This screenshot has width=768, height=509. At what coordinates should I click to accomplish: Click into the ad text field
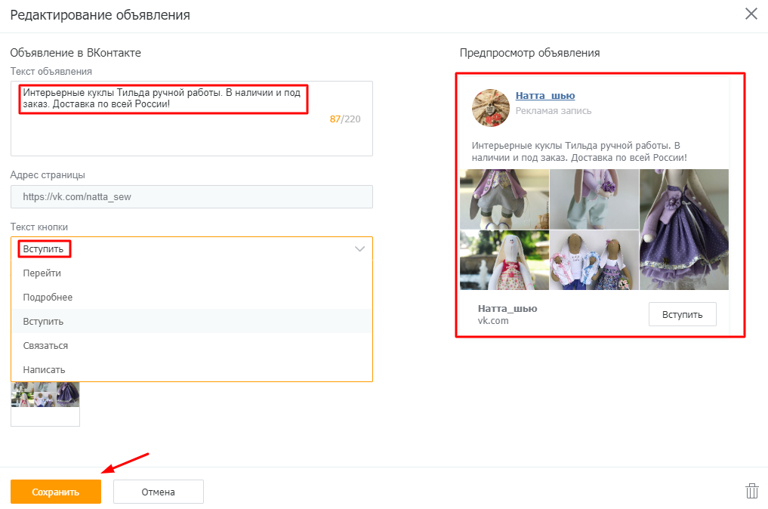(192, 119)
